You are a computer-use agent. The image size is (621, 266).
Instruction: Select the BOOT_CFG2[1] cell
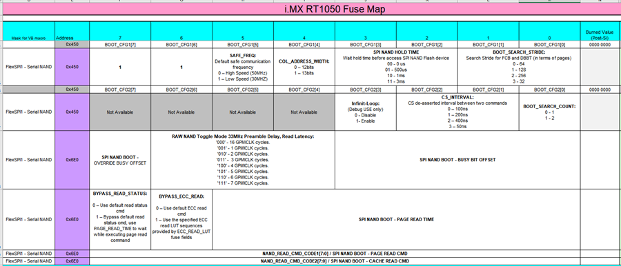[489, 90]
